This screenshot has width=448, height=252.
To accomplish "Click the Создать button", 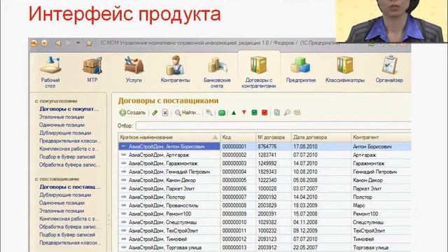I will click(x=132, y=113).
